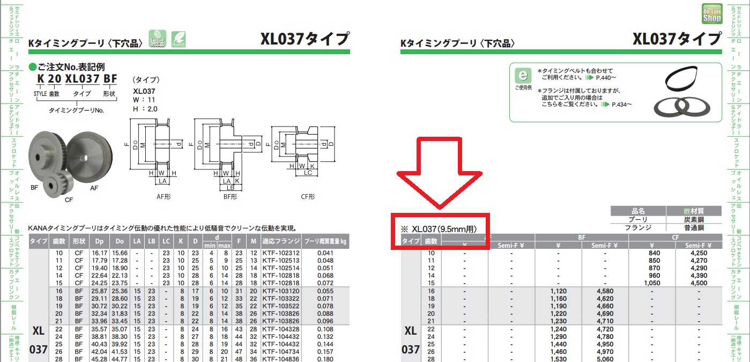Click the プーリ概算重量kg column header
This screenshot has height=362, width=750.
325,241
